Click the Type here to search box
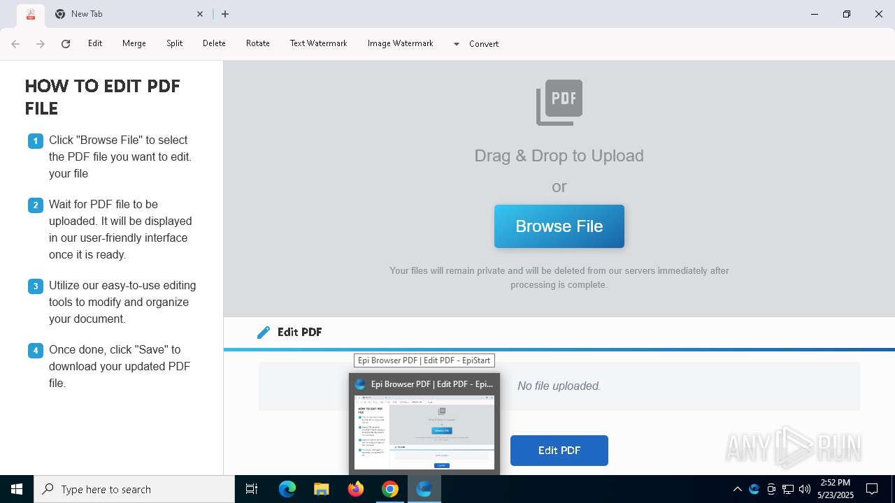895x503 pixels. pyautogui.click(x=134, y=489)
